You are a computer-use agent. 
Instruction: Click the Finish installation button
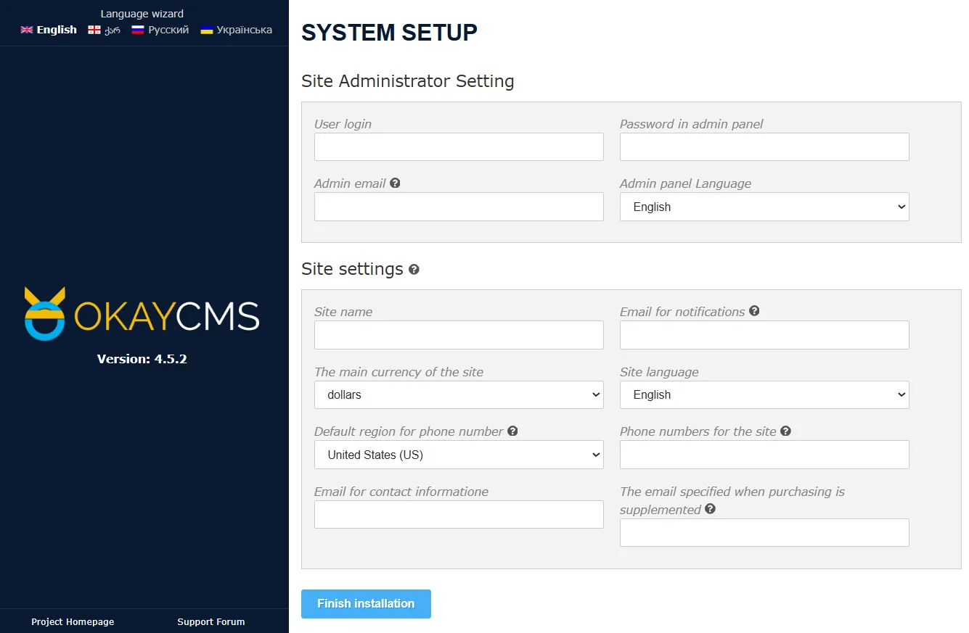click(x=366, y=603)
